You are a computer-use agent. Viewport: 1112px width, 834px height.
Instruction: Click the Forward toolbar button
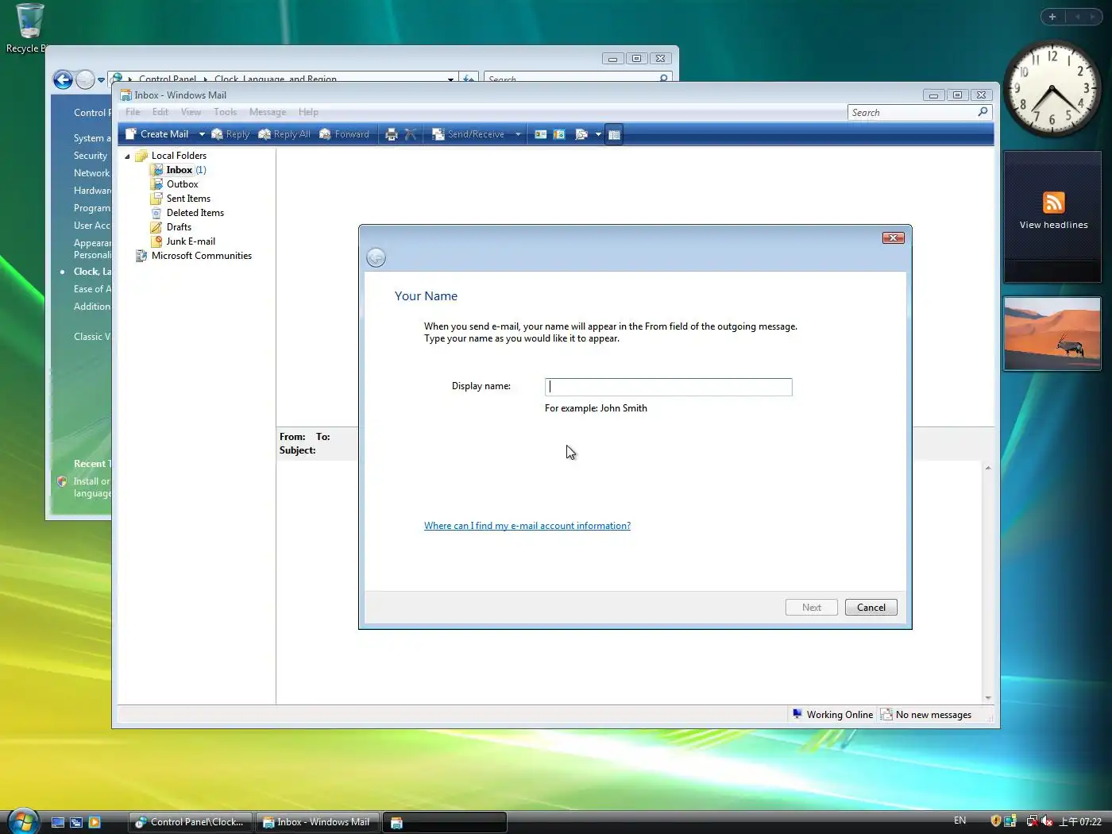tap(345, 134)
